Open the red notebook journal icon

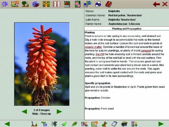pos(56,4)
